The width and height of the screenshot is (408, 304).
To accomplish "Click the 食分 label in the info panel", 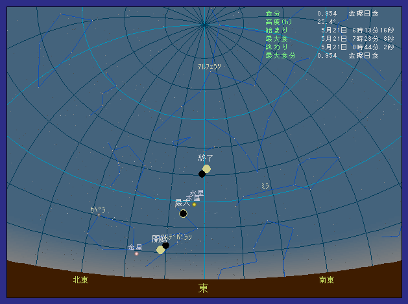I will pyautogui.click(x=272, y=14).
